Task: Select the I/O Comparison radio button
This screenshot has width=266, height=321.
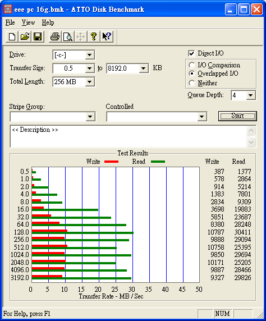Action: (192, 65)
